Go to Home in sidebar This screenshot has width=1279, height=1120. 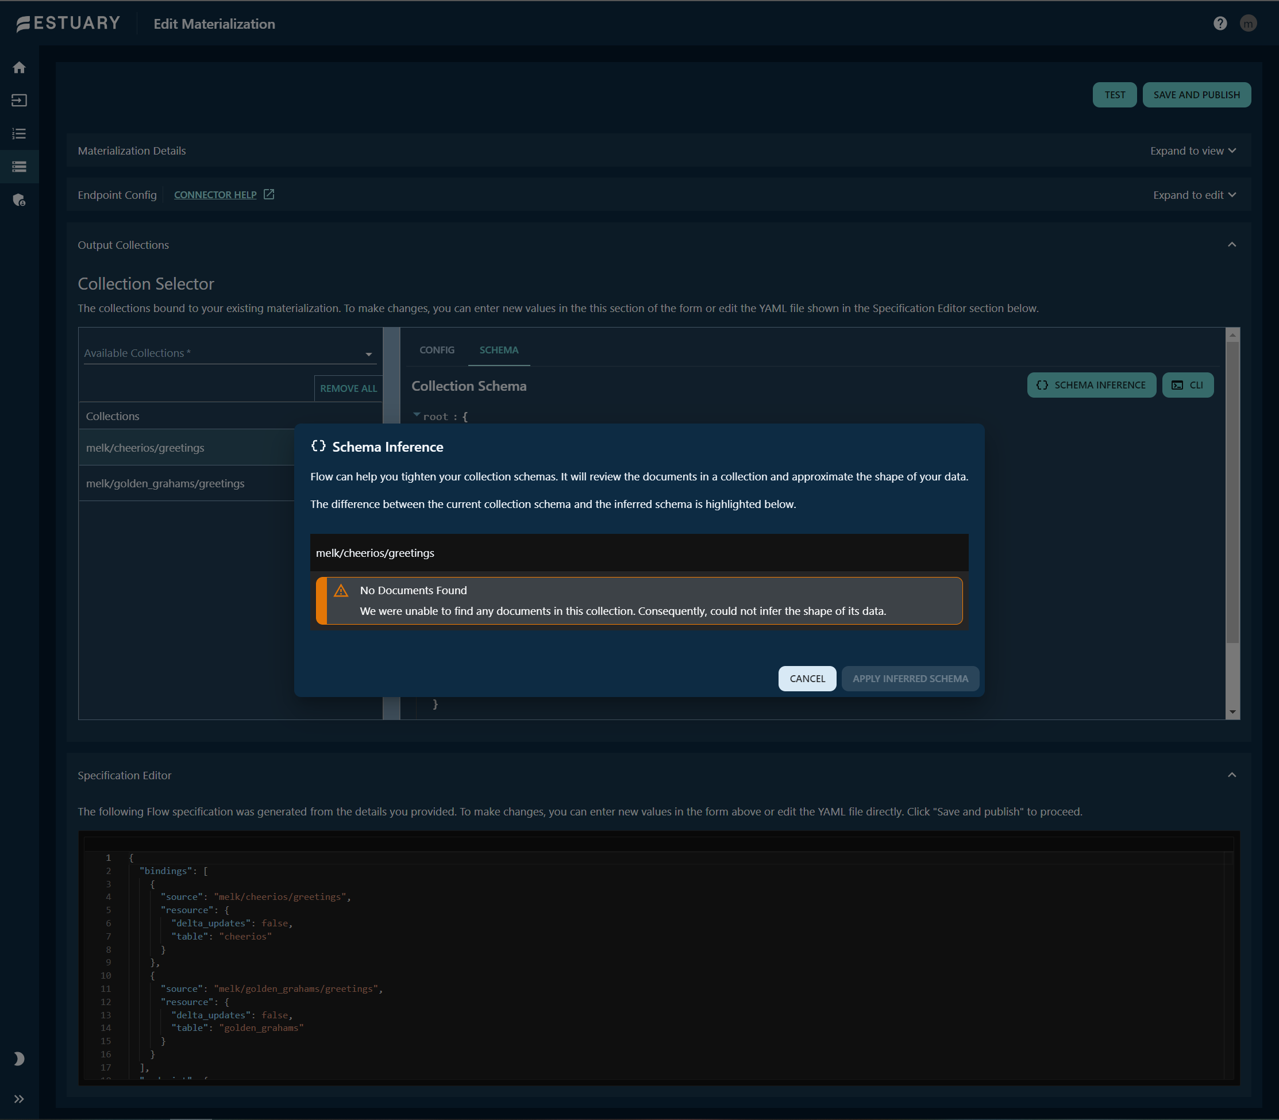[20, 67]
